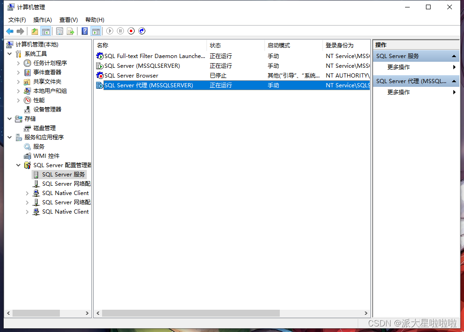Open 操作(A) menu
The image size is (464, 332).
click(42, 20)
